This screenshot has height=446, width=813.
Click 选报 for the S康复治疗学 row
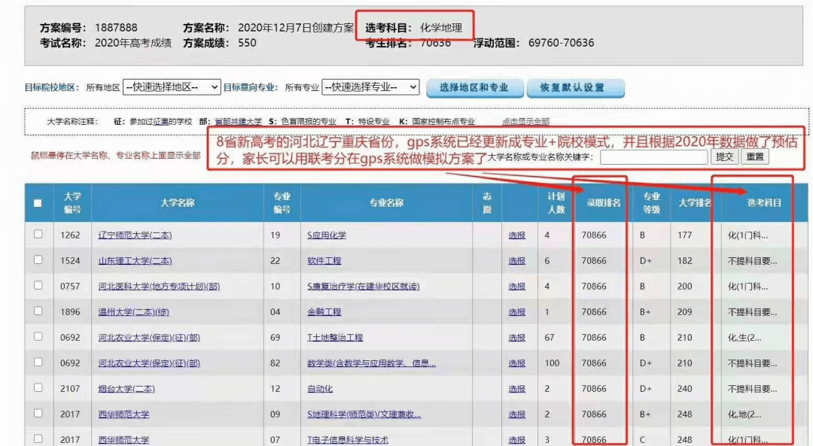point(516,287)
